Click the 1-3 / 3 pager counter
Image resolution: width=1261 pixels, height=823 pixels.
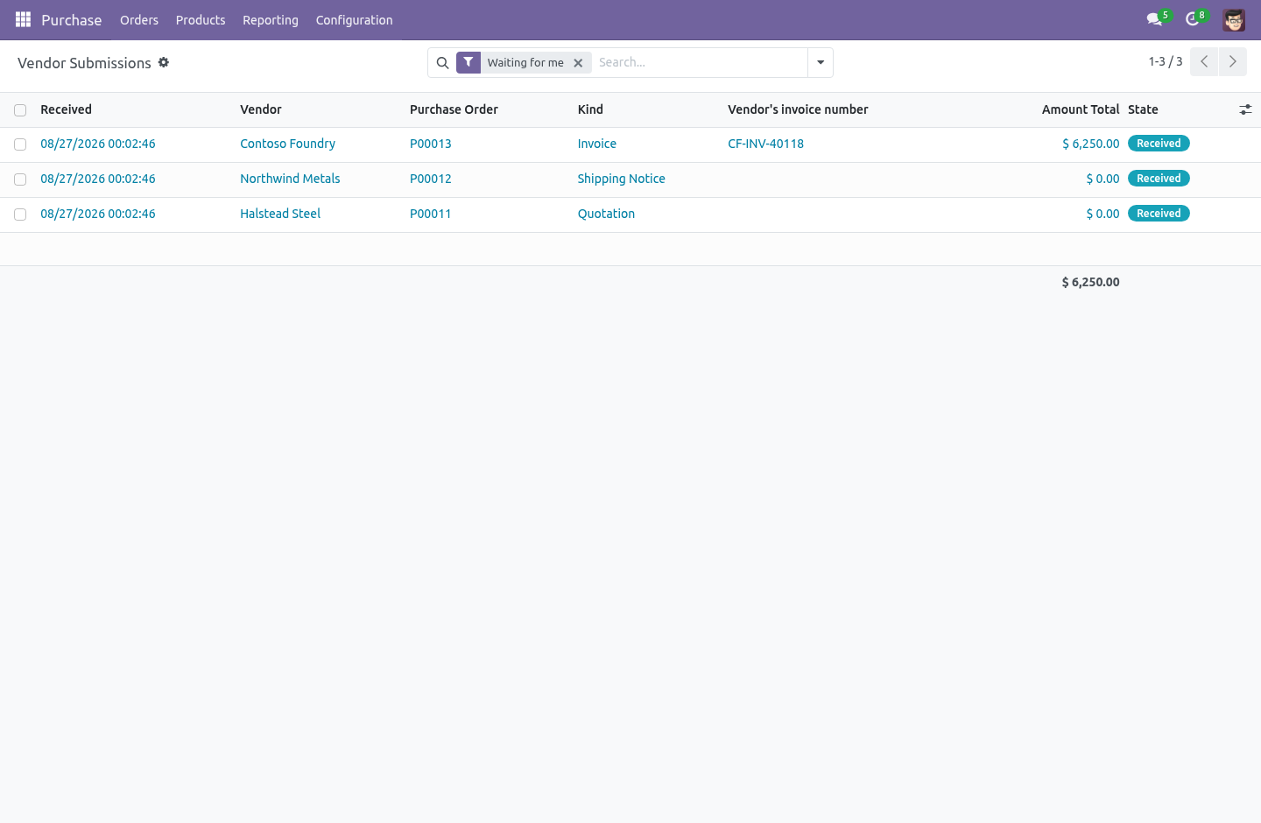(1166, 61)
